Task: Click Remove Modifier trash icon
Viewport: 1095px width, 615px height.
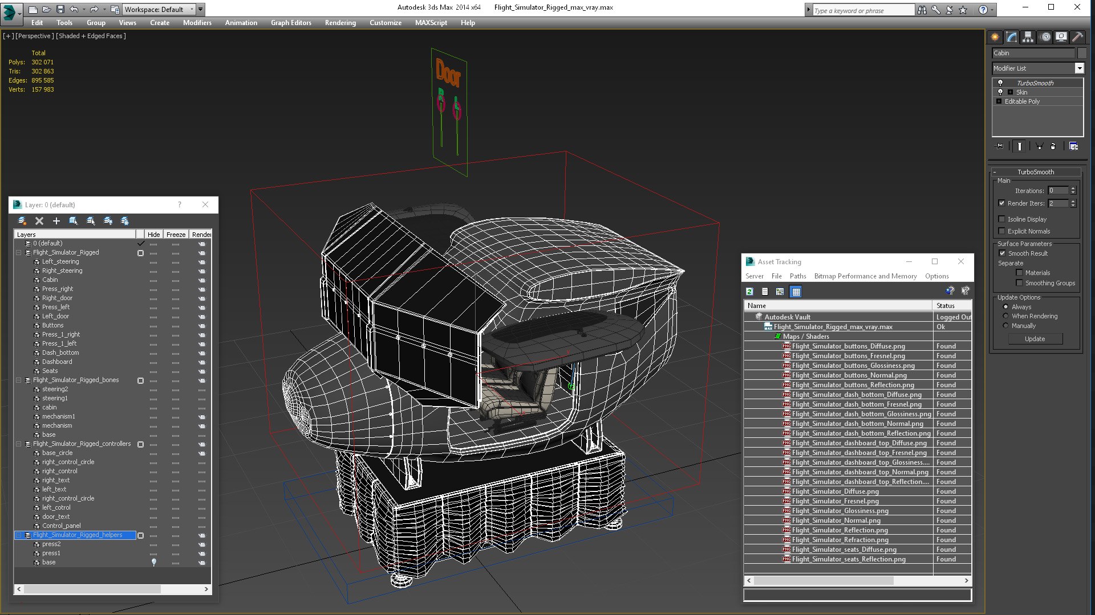Action: (x=1053, y=146)
